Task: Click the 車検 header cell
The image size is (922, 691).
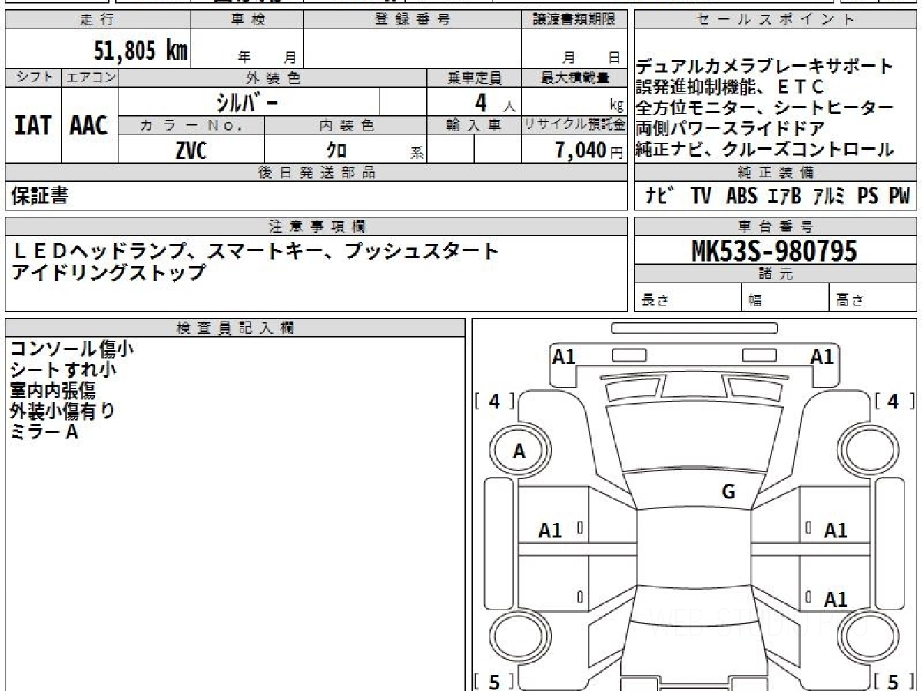Action: coord(247,20)
